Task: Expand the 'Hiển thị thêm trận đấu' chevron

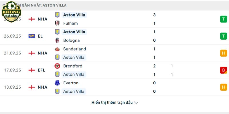Action: tap(136, 103)
